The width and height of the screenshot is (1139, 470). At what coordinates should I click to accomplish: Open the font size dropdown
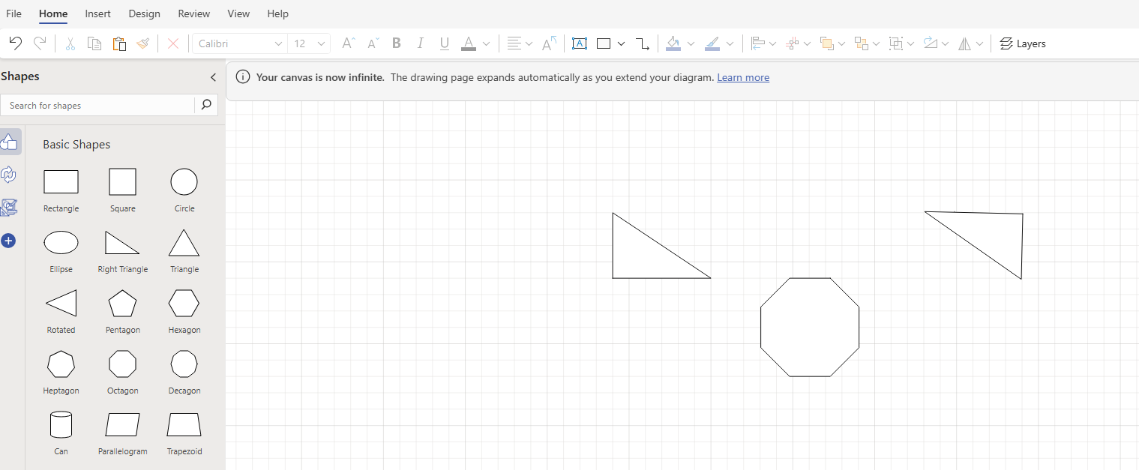coord(321,43)
